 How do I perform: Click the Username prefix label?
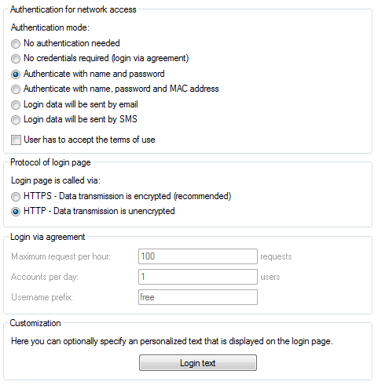tap(42, 297)
